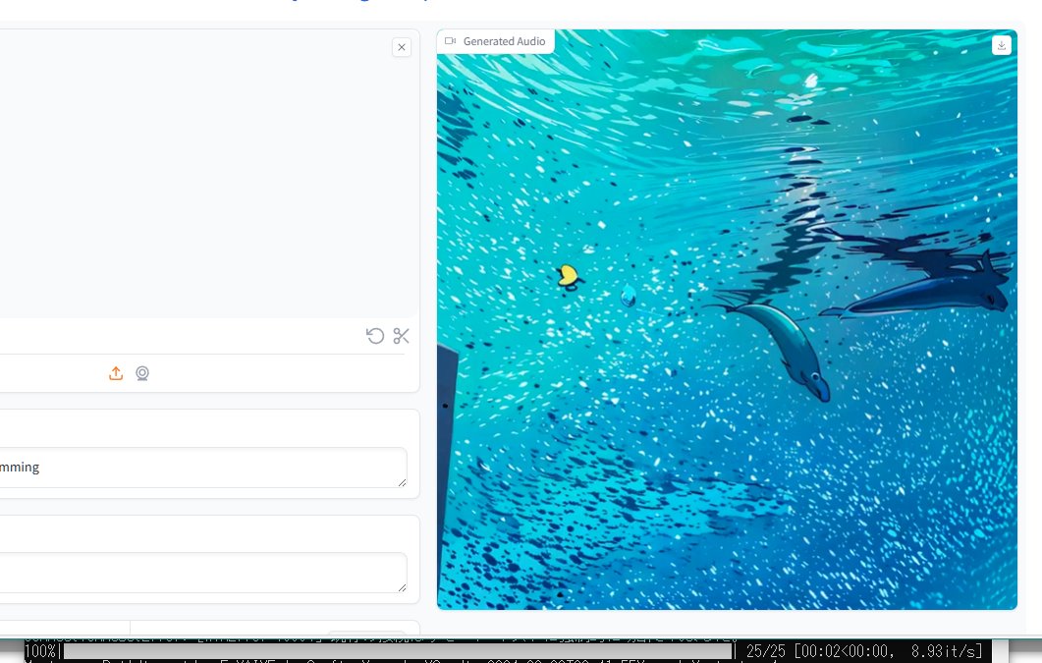Click the undo/reset circular arrow icon
This screenshot has width=1042, height=663.
pos(375,336)
